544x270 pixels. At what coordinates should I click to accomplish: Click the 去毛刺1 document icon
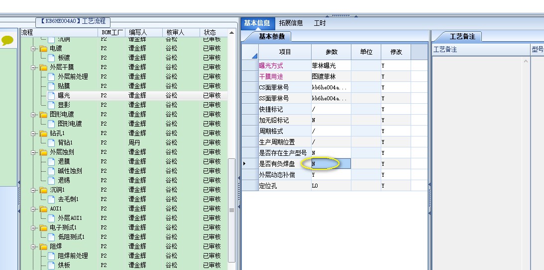(x=51, y=200)
